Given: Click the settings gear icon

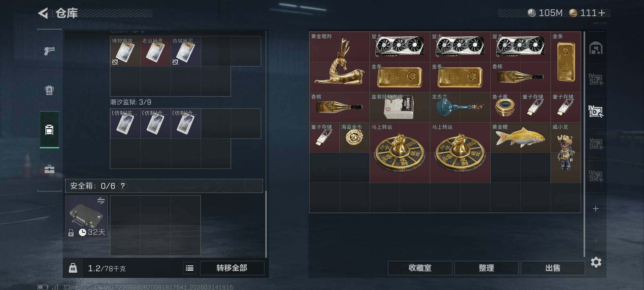Looking at the screenshot, I should click(x=596, y=262).
